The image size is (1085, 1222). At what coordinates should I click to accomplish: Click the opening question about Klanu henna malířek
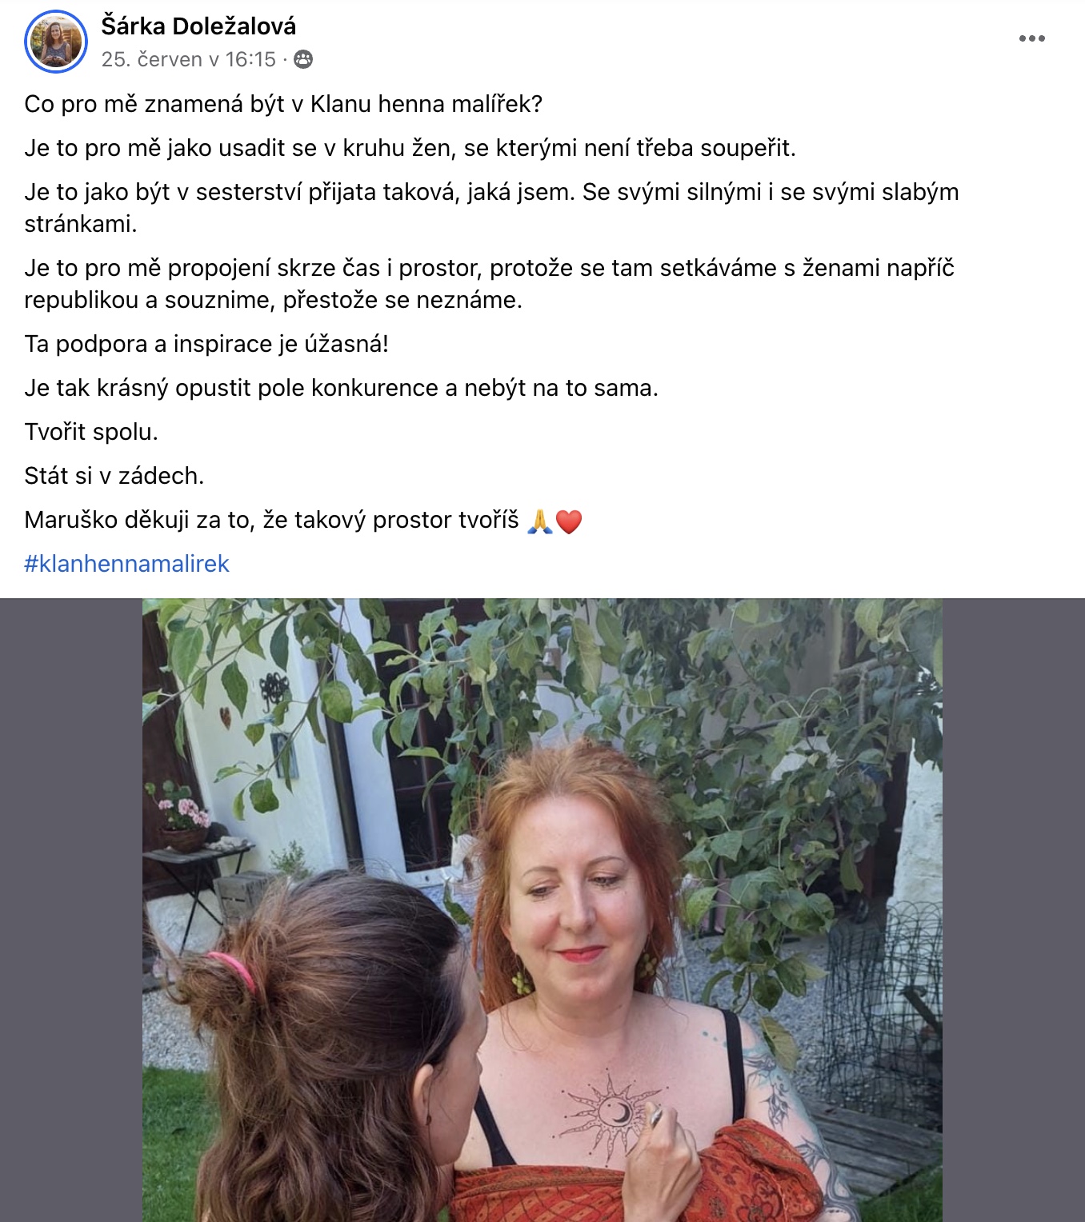(x=283, y=104)
